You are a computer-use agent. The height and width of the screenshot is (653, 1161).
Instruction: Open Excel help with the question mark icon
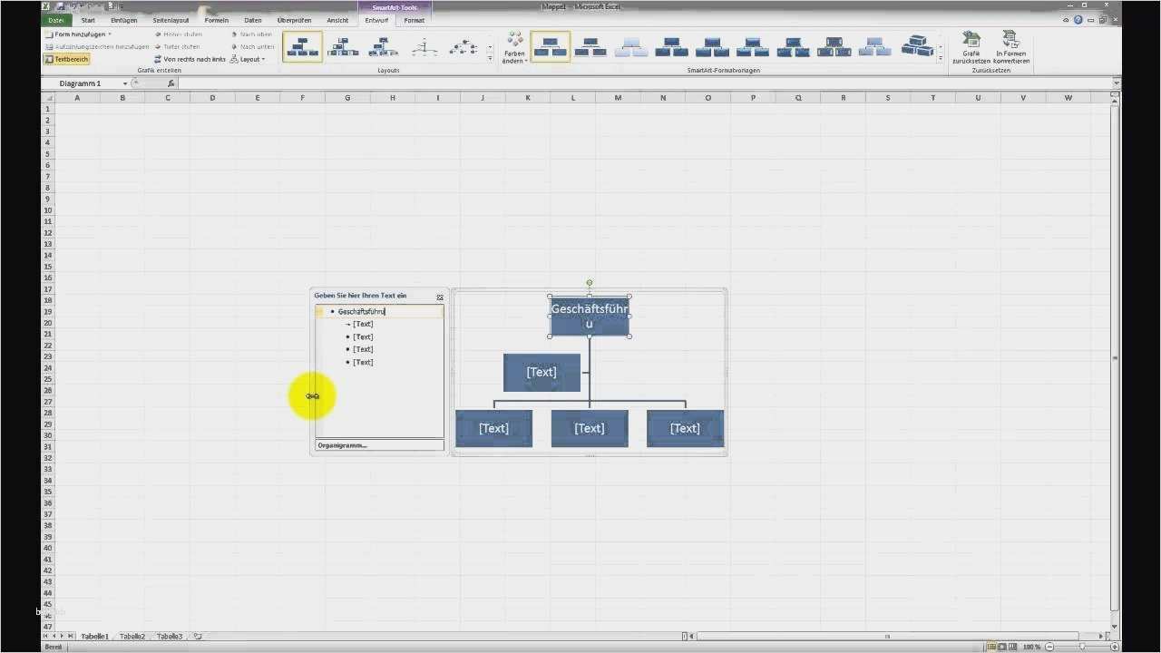tap(1078, 20)
